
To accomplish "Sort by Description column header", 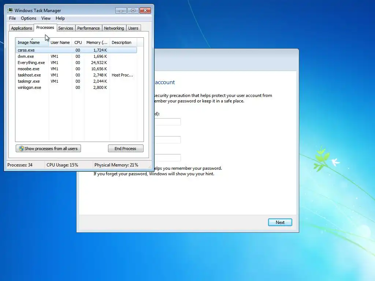I will point(123,42).
